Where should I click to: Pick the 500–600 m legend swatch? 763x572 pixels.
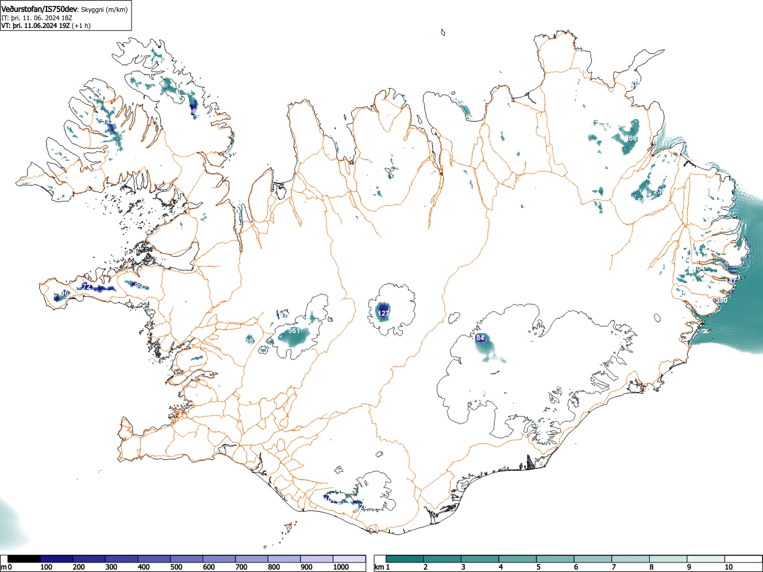(x=187, y=559)
